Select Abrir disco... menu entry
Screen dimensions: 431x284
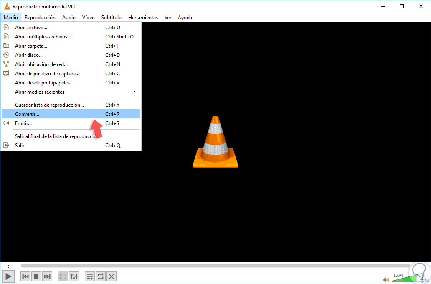click(71, 55)
